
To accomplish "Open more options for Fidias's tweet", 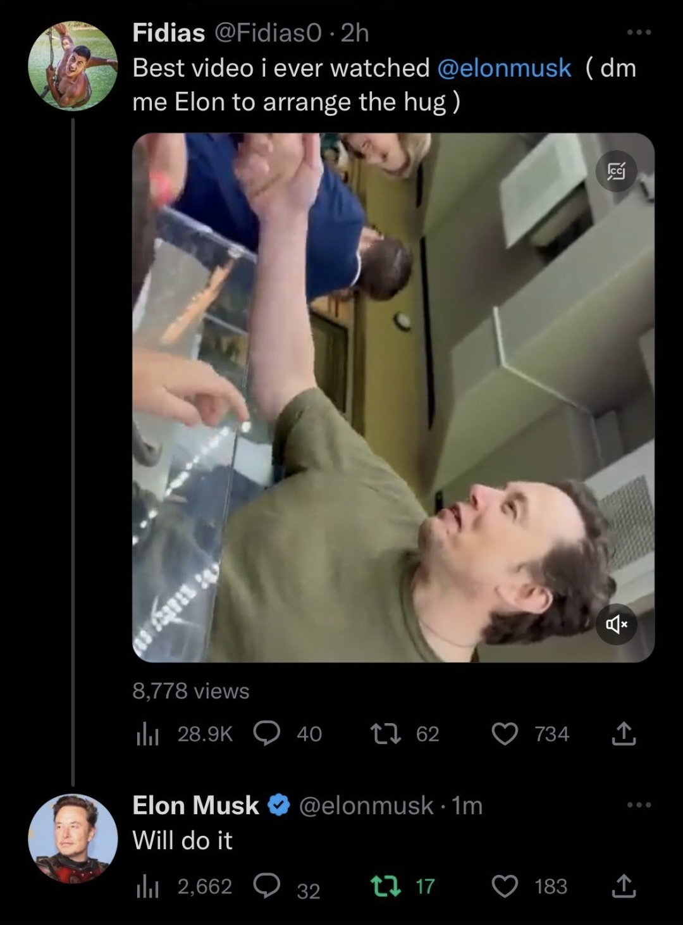I will tap(639, 32).
